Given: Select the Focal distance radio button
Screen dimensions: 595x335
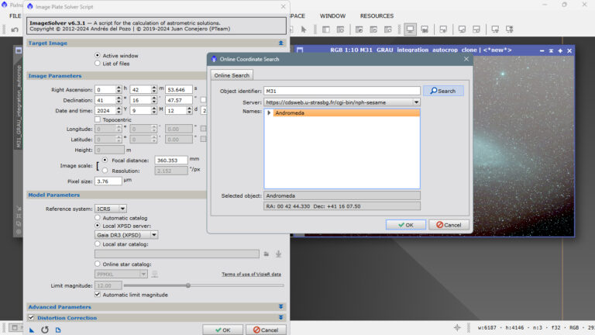Looking at the screenshot, I should 105,161.
